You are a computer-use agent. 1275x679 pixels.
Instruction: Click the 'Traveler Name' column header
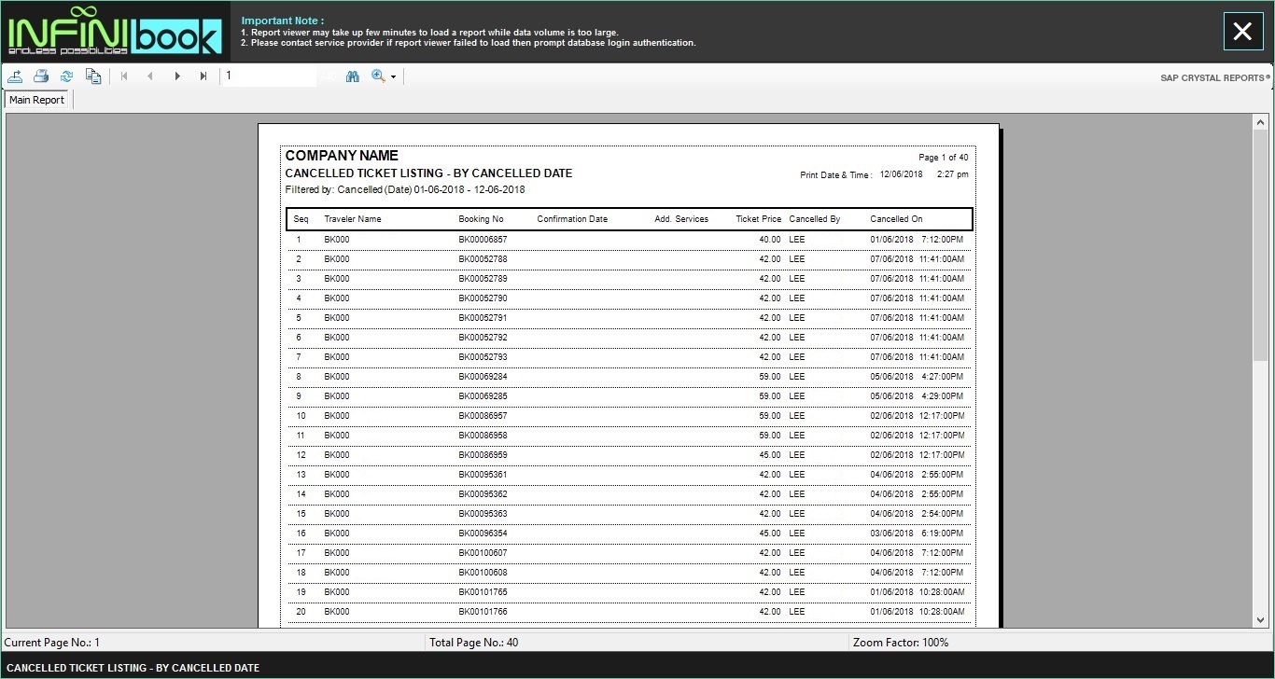point(353,219)
